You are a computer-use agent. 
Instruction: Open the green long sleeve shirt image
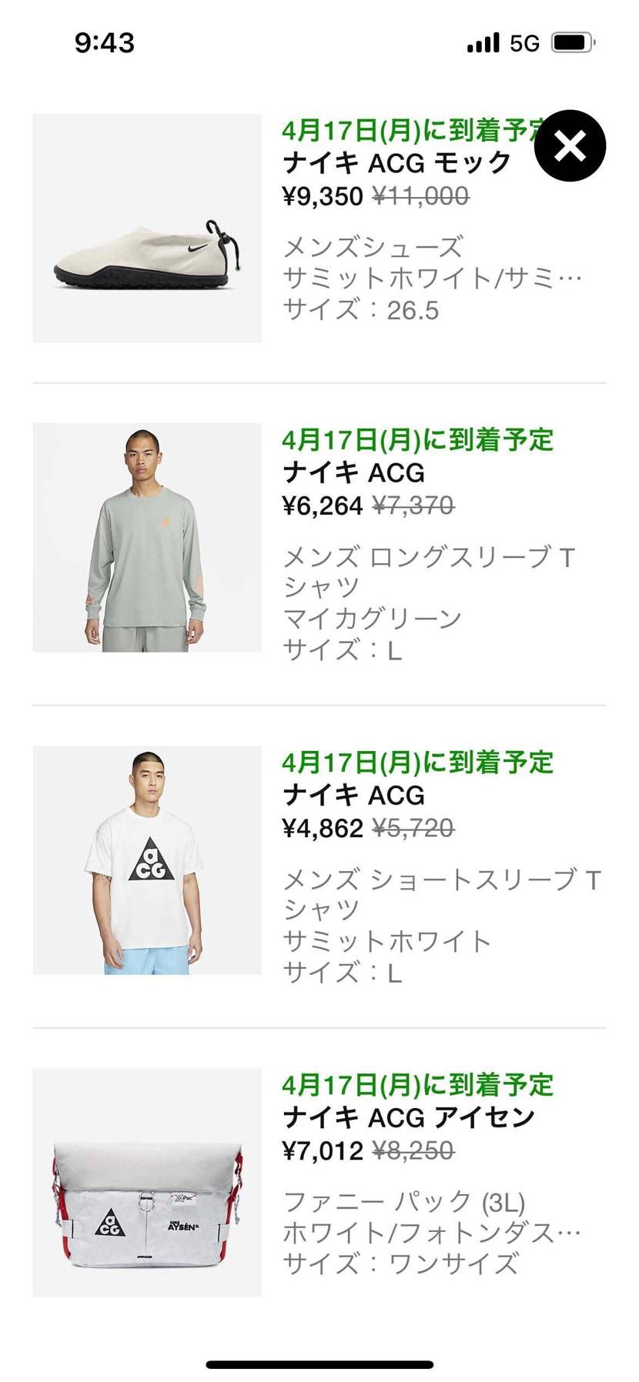tap(147, 537)
